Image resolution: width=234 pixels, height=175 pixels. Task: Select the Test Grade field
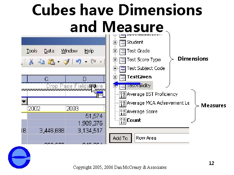coord(138,51)
